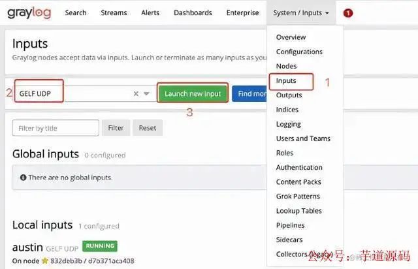
Task: Clear the GELF UDP input selection
Action: [136, 93]
